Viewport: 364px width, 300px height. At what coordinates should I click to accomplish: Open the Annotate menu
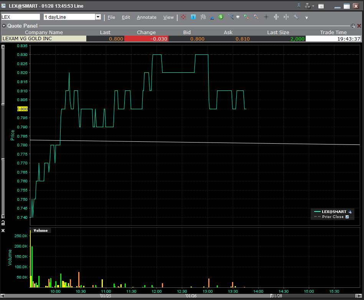(147, 17)
